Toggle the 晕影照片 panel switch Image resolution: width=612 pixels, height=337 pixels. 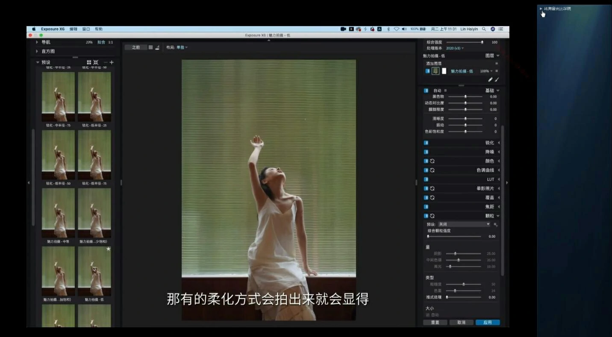coord(426,188)
